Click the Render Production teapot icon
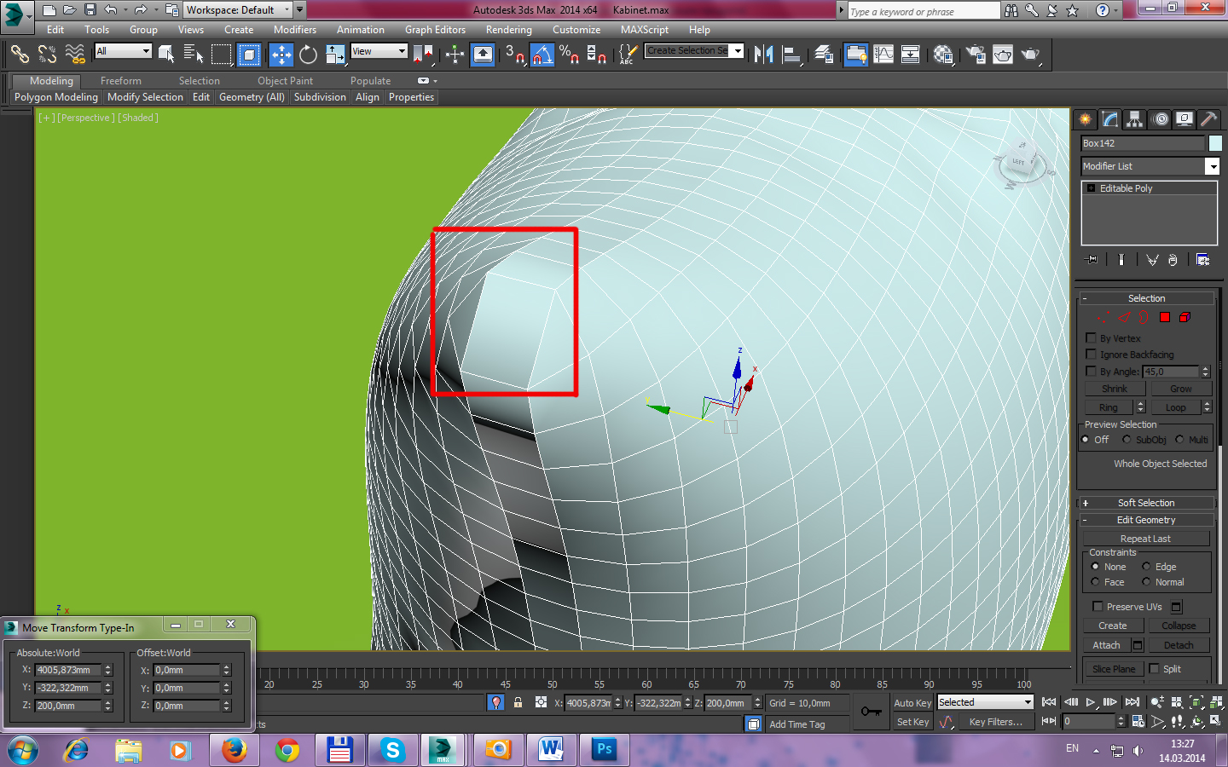The height and width of the screenshot is (767, 1228). (1031, 55)
